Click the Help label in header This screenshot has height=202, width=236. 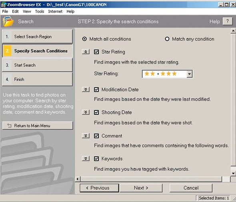pyautogui.click(x=214, y=22)
